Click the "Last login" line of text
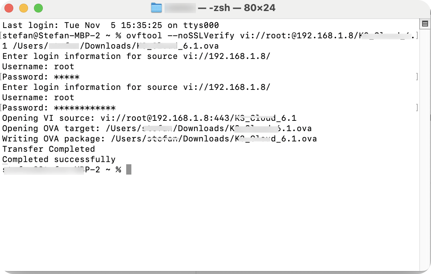This screenshot has width=431, height=274. coord(111,25)
